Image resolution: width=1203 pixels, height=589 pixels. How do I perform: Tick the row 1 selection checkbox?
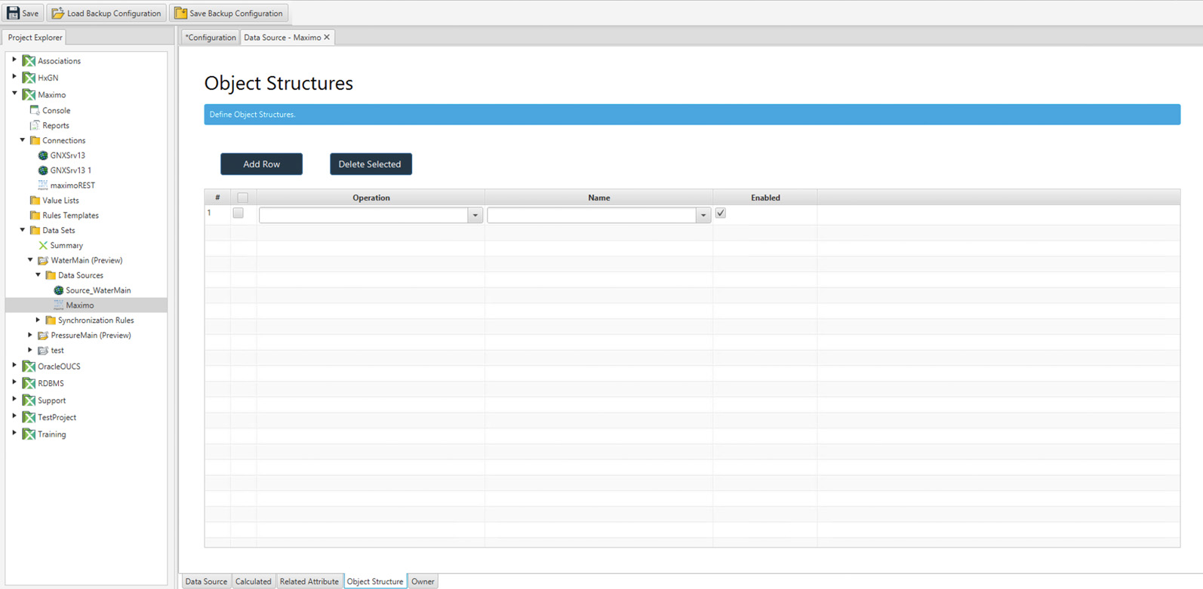(x=238, y=213)
